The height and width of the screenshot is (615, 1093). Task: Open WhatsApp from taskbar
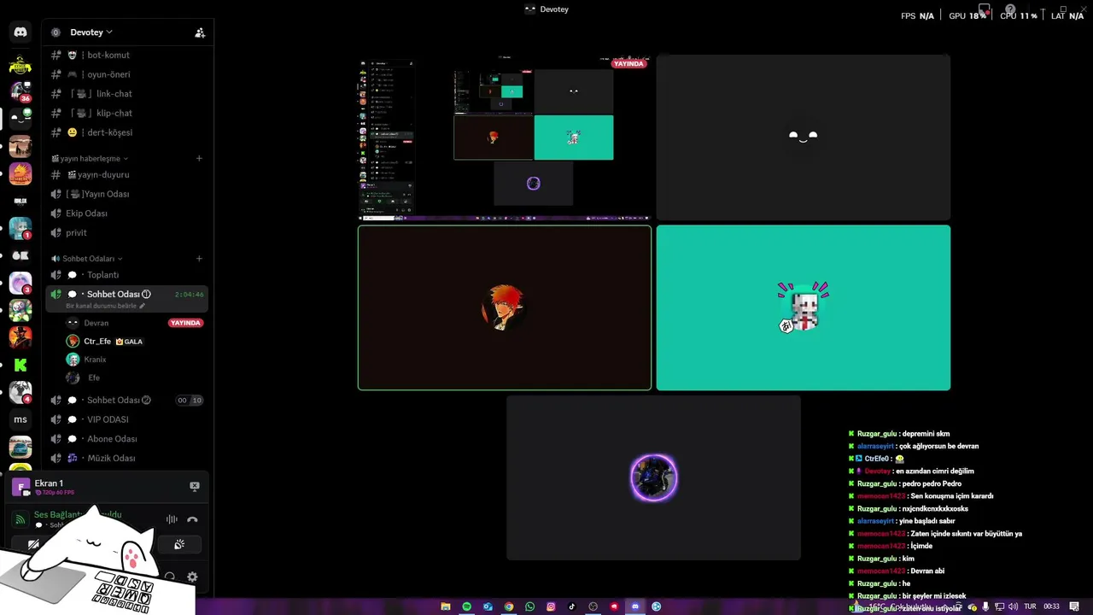[529, 606]
